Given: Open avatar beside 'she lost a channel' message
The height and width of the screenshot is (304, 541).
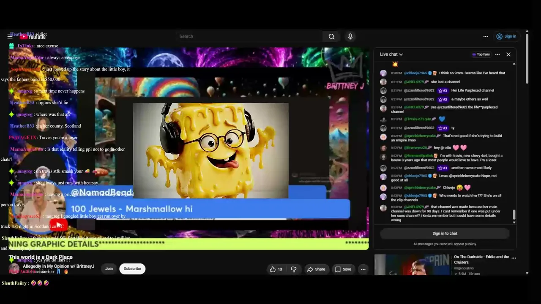Looking at the screenshot, I should tap(383, 82).
